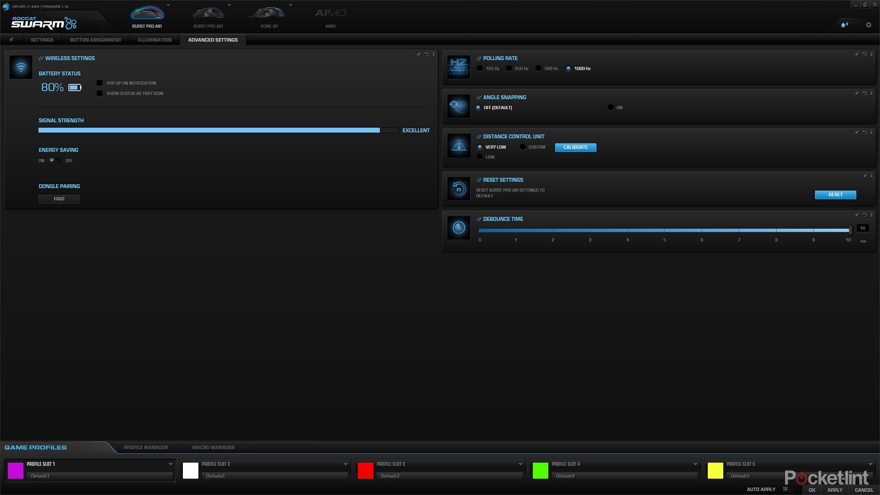Show info for Wireless Settings panel
The height and width of the screenshot is (495, 880).
(x=434, y=54)
